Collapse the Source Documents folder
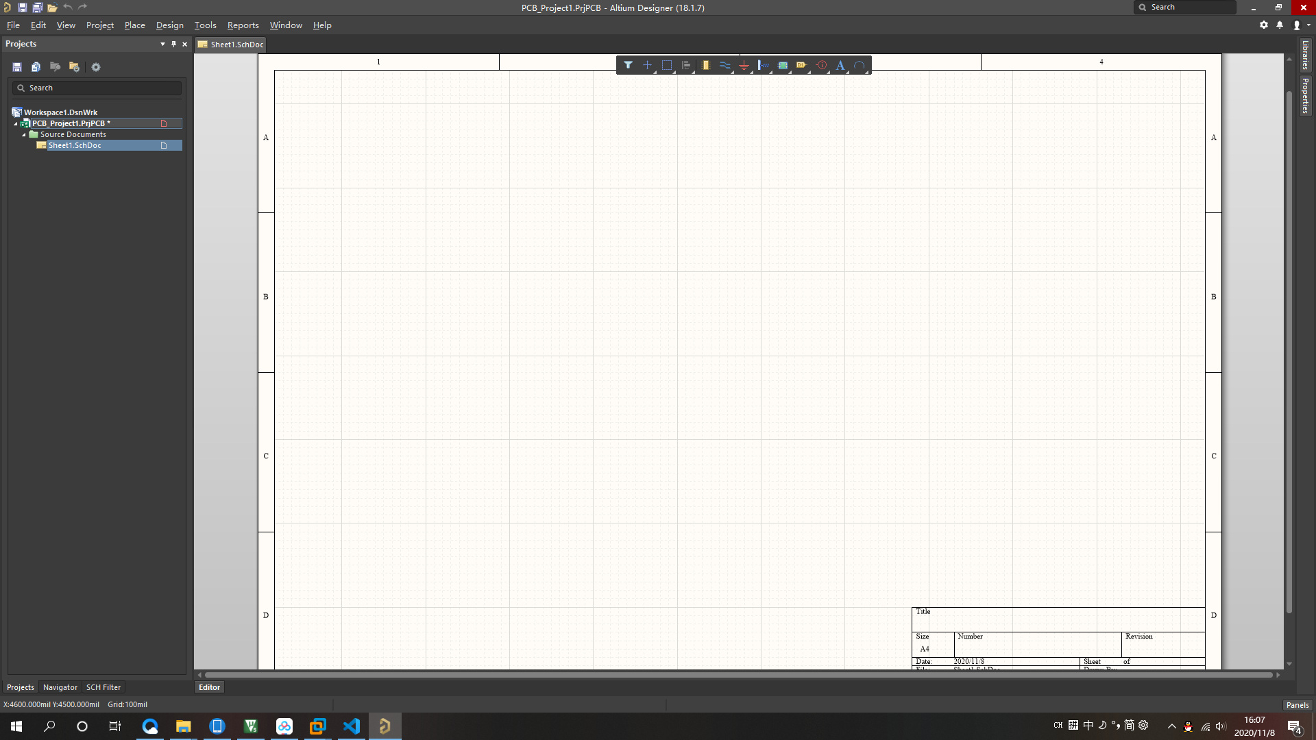Image resolution: width=1316 pixels, height=740 pixels. pyautogui.click(x=24, y=135)
